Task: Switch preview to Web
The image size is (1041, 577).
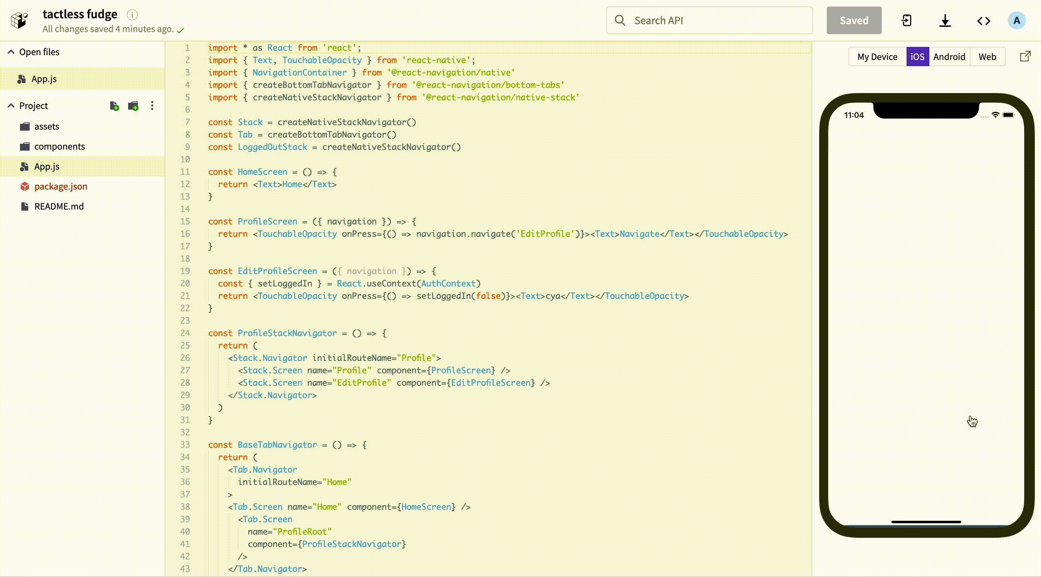Action: (987, 57)
